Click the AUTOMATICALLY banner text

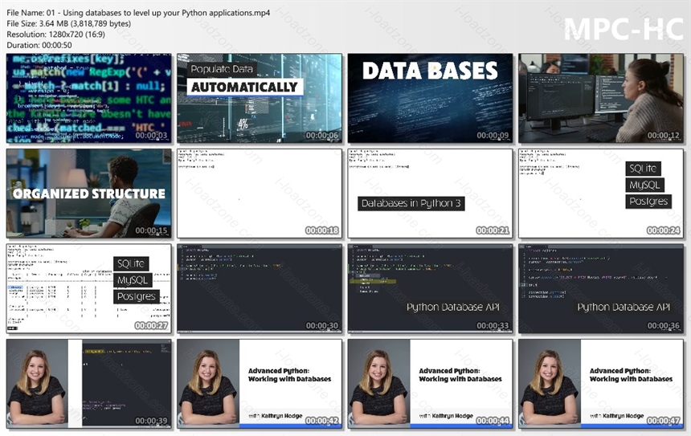point(244,88)
